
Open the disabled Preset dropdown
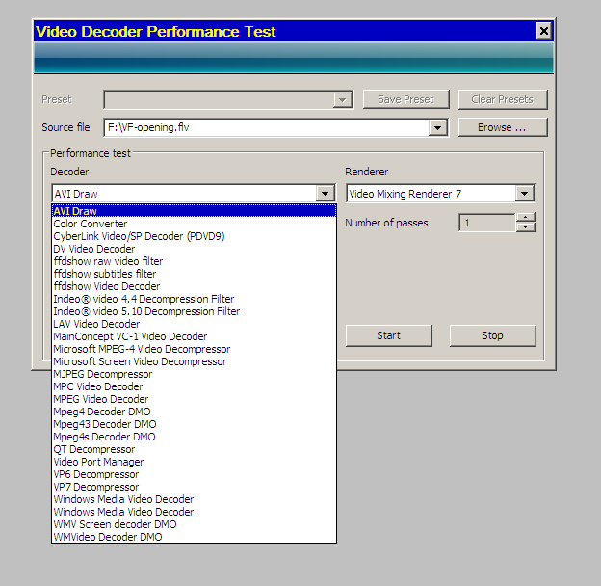342,99
